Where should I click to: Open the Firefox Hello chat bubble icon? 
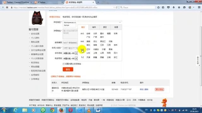click(184, 8)
